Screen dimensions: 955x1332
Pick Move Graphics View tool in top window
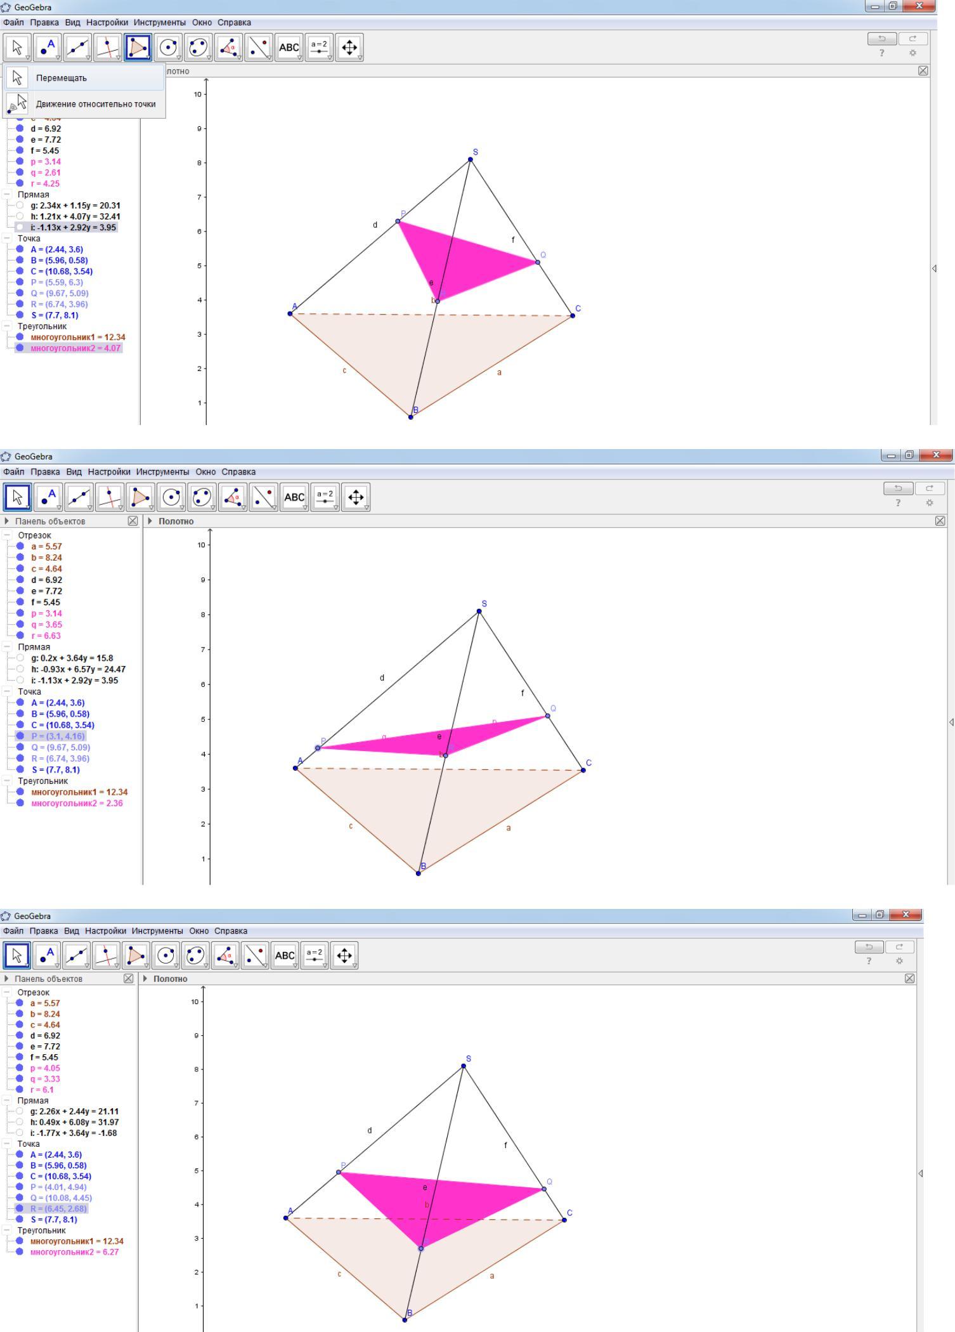point(349,48)
